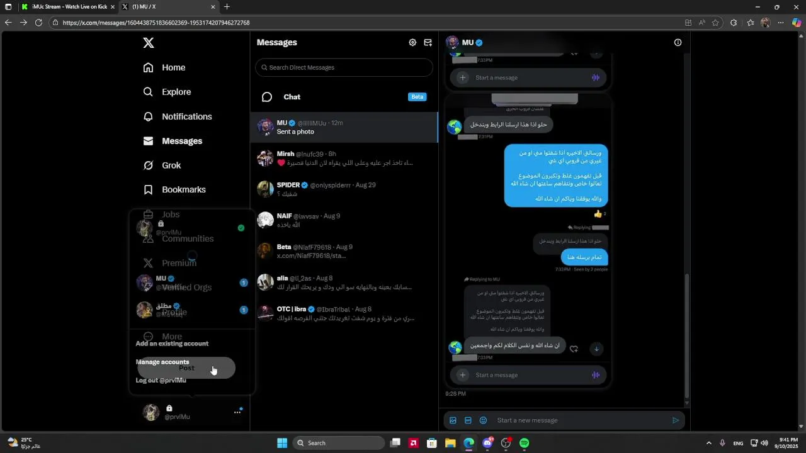Image resolution: width=806 pixels, height=453 pixels.
Task: Switch to the مطلق account in popup
Action: (x=192, y=310)
